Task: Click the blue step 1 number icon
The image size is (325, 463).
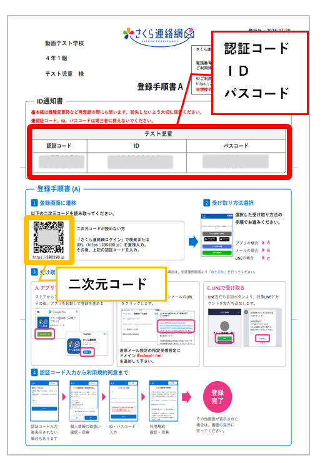Action: [34, 203]
